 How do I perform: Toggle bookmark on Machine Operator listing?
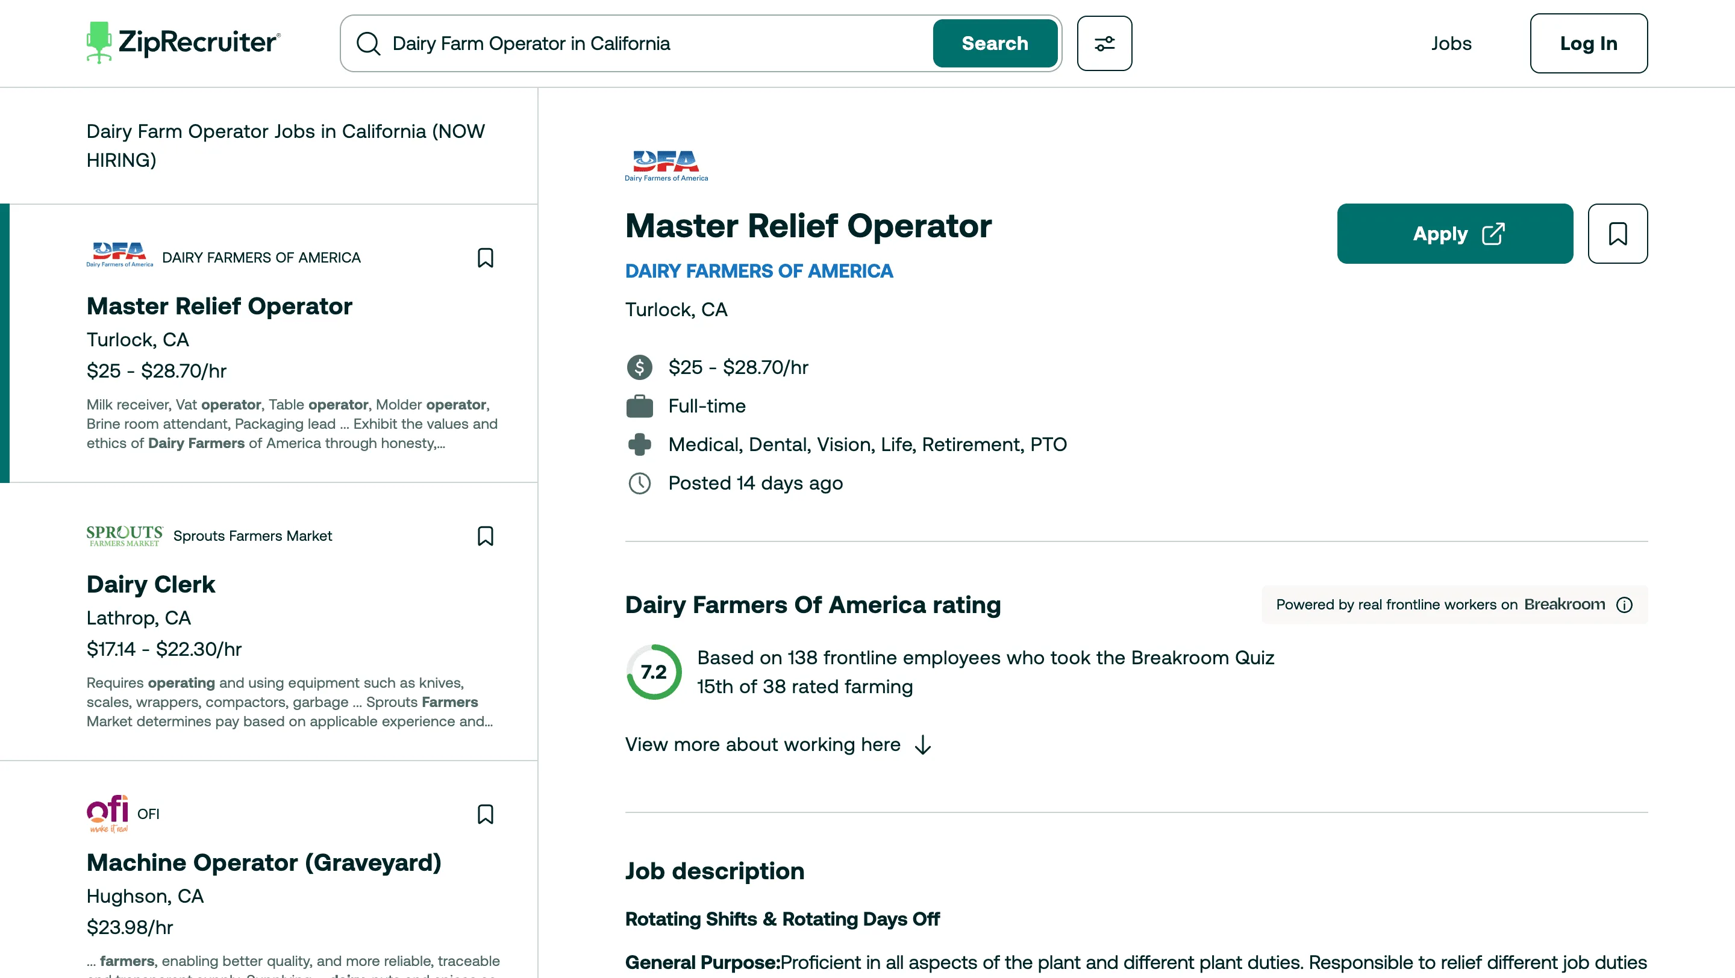[485, 814]
